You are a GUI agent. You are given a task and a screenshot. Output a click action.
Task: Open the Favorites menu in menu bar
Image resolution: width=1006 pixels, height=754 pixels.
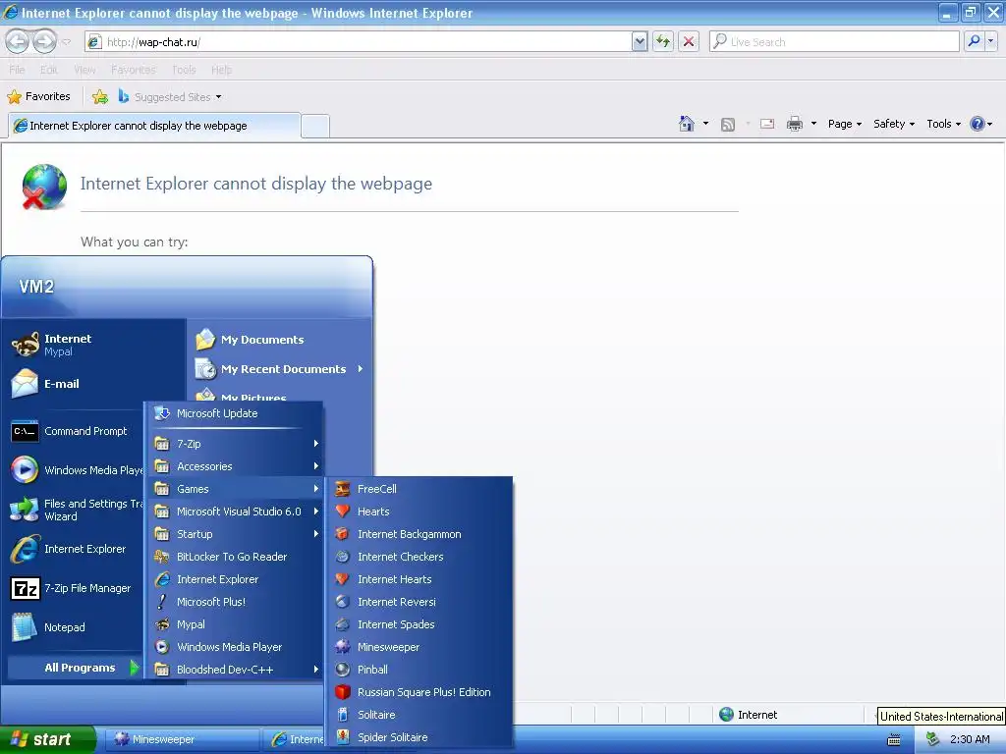(x=134, y=70)
